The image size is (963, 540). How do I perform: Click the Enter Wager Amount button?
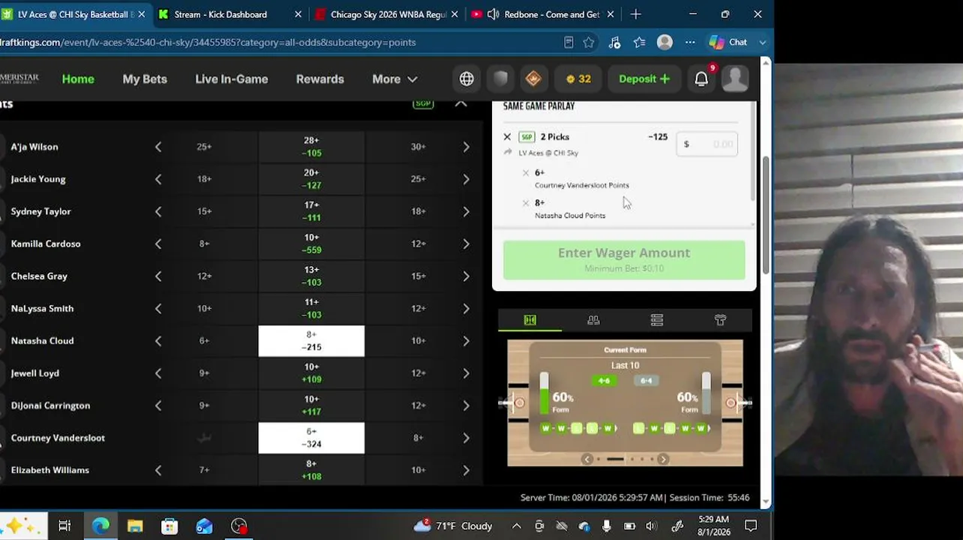(624, 259)
